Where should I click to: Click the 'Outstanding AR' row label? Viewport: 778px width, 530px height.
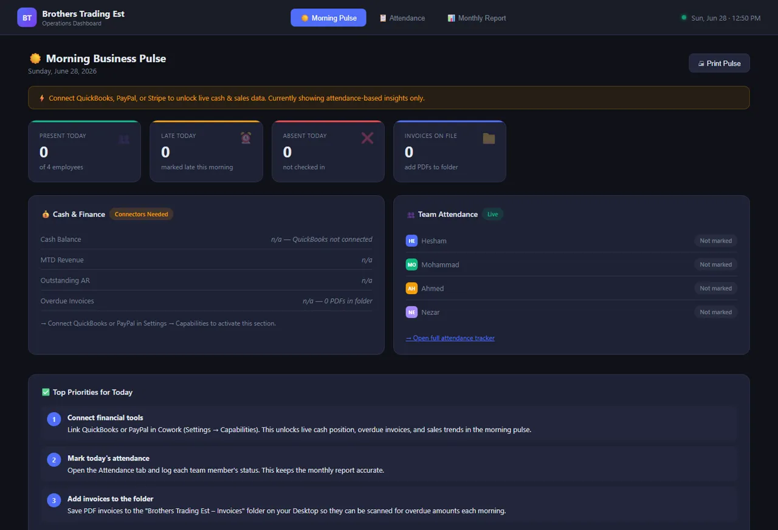point(65,281)
